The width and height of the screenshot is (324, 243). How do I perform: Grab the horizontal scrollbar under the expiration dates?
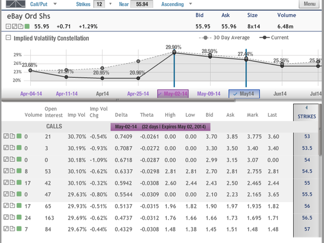(118, 100)
